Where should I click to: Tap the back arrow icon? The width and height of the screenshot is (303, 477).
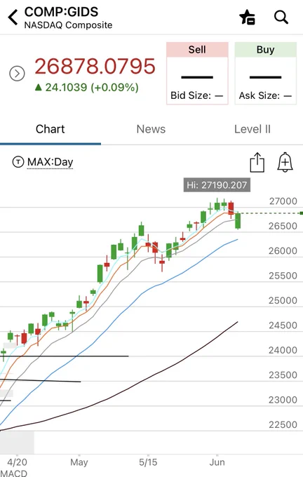[x=13, y=17]
